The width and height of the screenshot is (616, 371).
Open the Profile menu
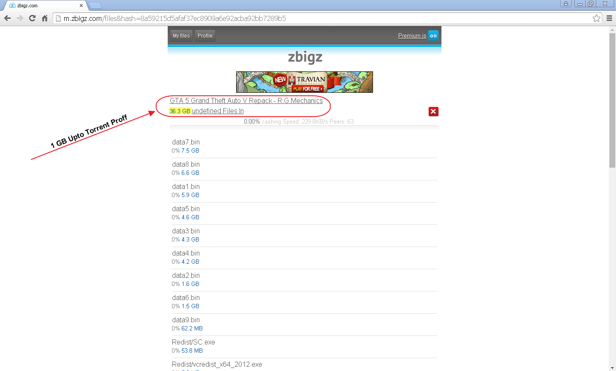(x=205, y=36)
